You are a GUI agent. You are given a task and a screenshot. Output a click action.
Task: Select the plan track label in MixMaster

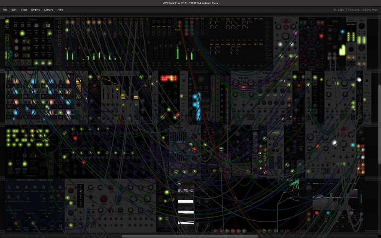point(83,19)
